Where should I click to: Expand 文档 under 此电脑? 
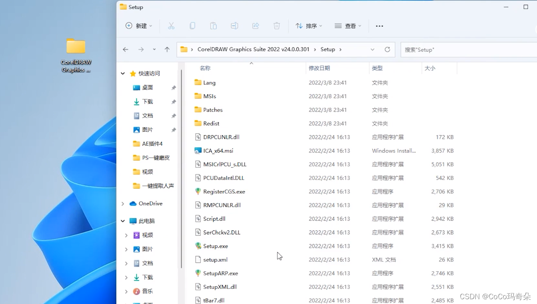click(126, 263)
